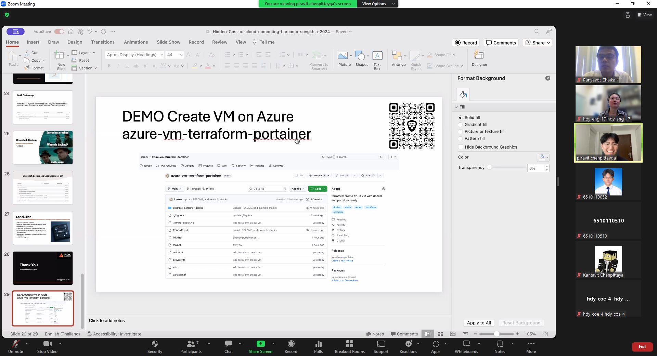
Task: Open the Zoom Chat panel
Action: point(228,346)
